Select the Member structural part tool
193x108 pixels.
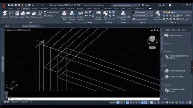point(5,15)
